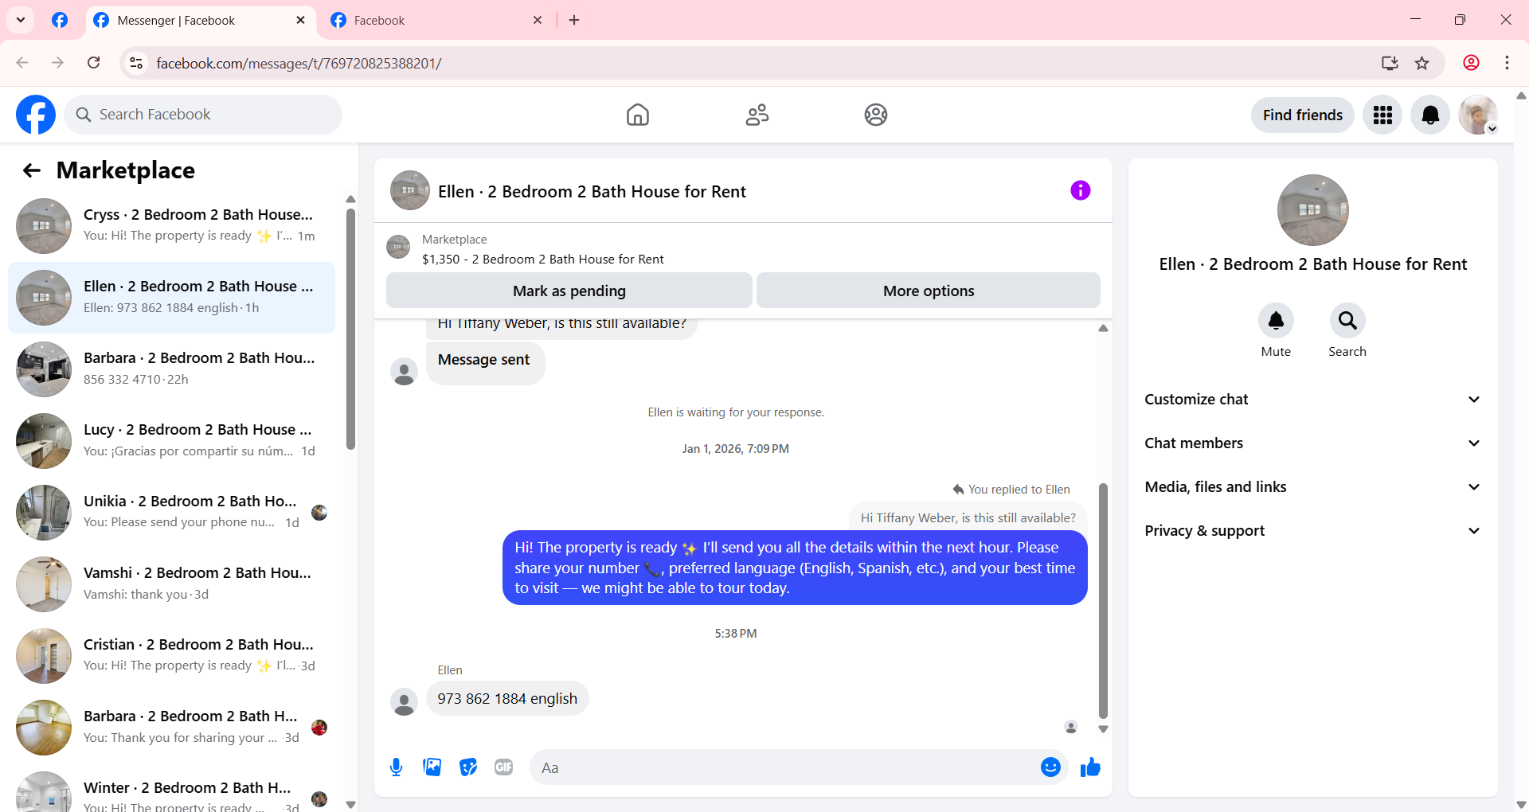Click the chat messages scrollbar thumb

click(x=1103, y=600)
